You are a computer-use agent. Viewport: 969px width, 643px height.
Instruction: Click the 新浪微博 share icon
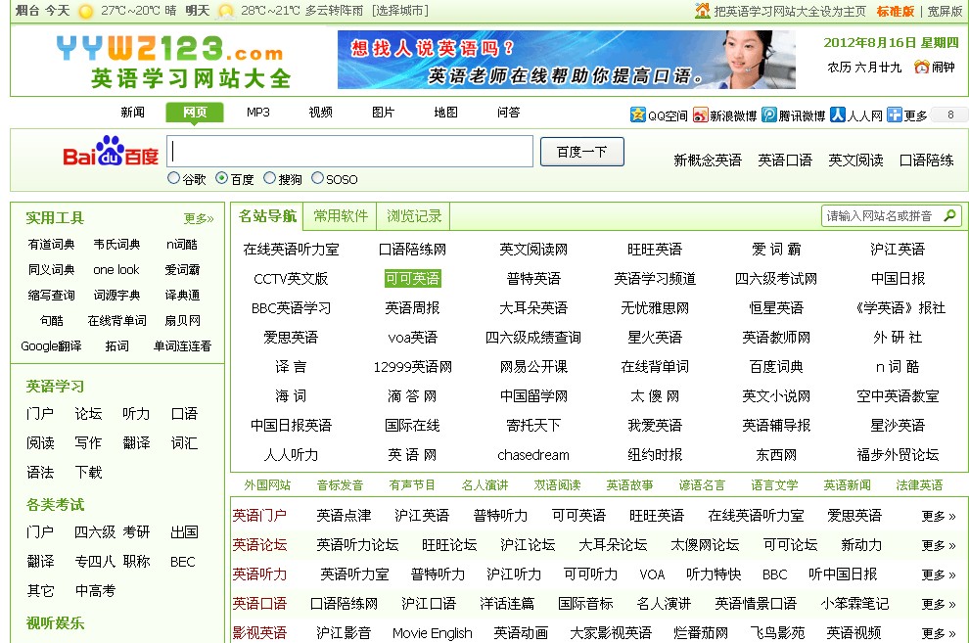(700, 113)
